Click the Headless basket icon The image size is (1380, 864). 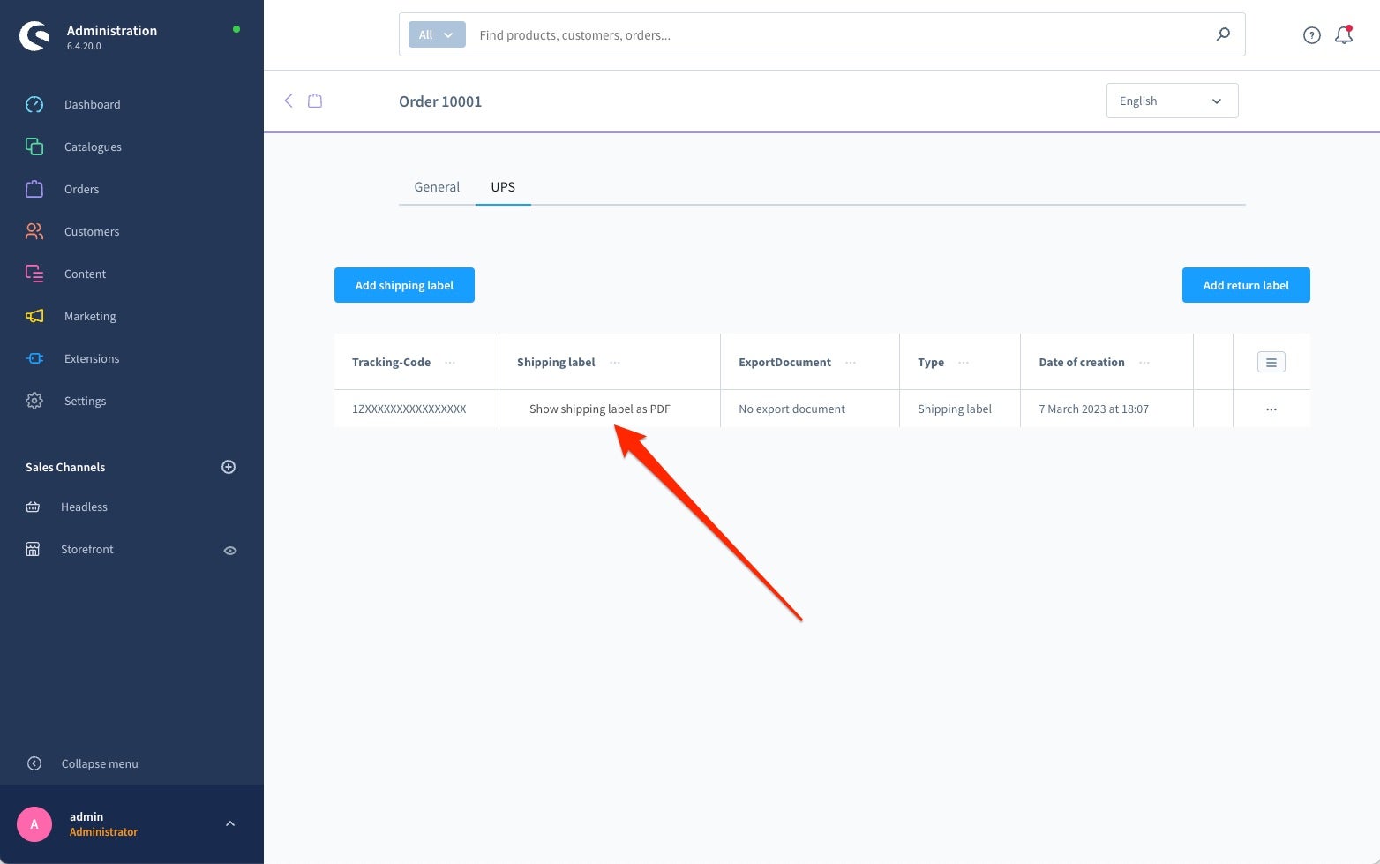point(33,507)
